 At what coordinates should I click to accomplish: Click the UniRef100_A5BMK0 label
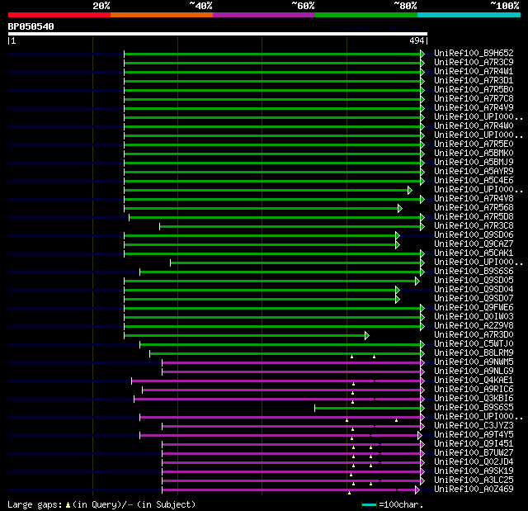[x=474, y=154]
